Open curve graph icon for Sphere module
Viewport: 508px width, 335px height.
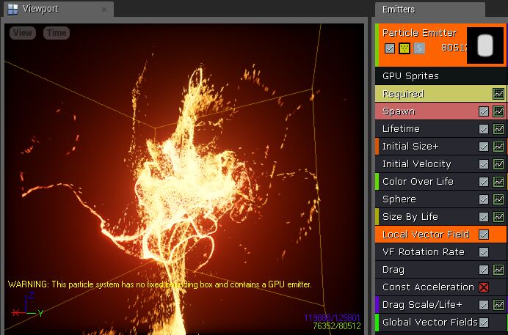click(498, 199)
